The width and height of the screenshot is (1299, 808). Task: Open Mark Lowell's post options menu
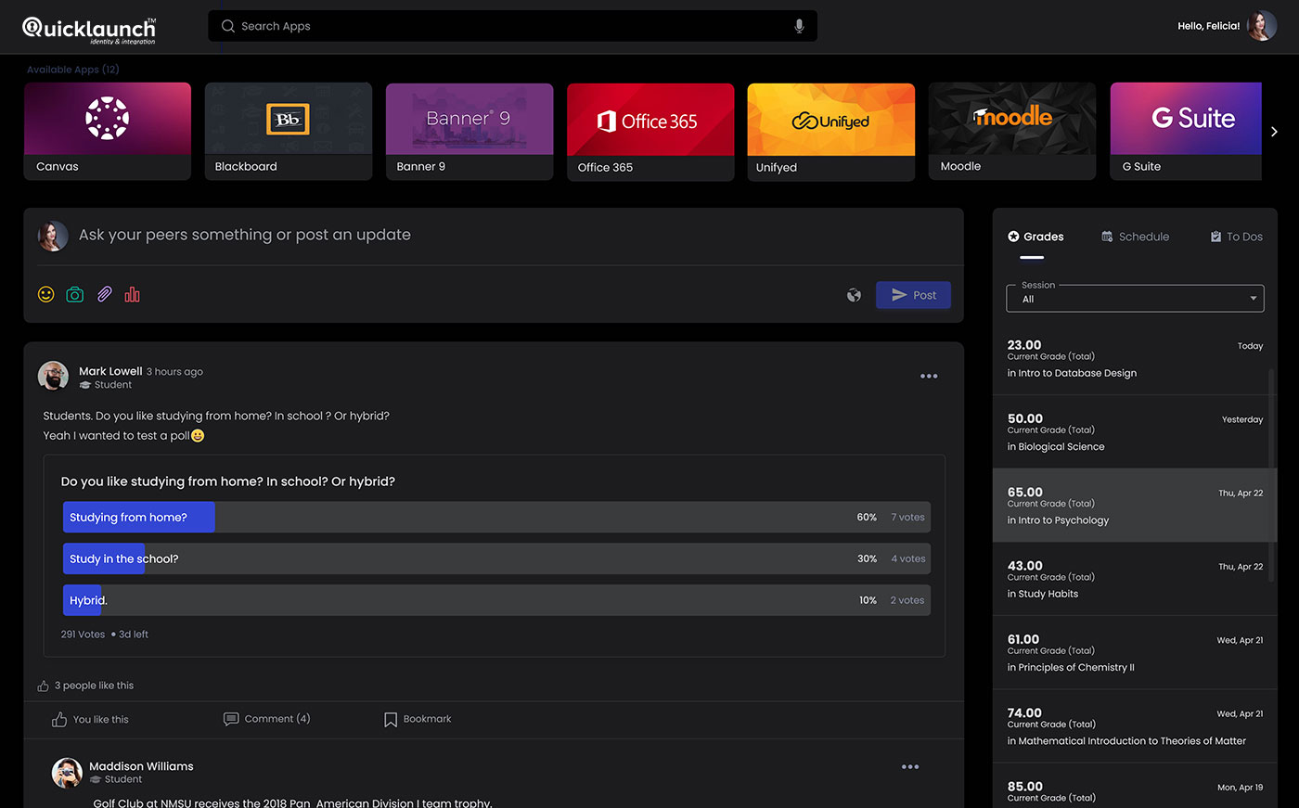(929, 377)
